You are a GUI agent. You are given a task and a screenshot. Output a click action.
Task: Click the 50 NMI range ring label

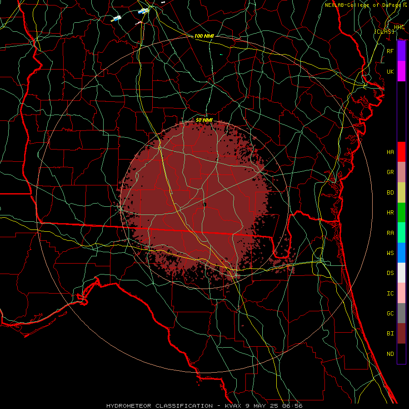[204, 120]
